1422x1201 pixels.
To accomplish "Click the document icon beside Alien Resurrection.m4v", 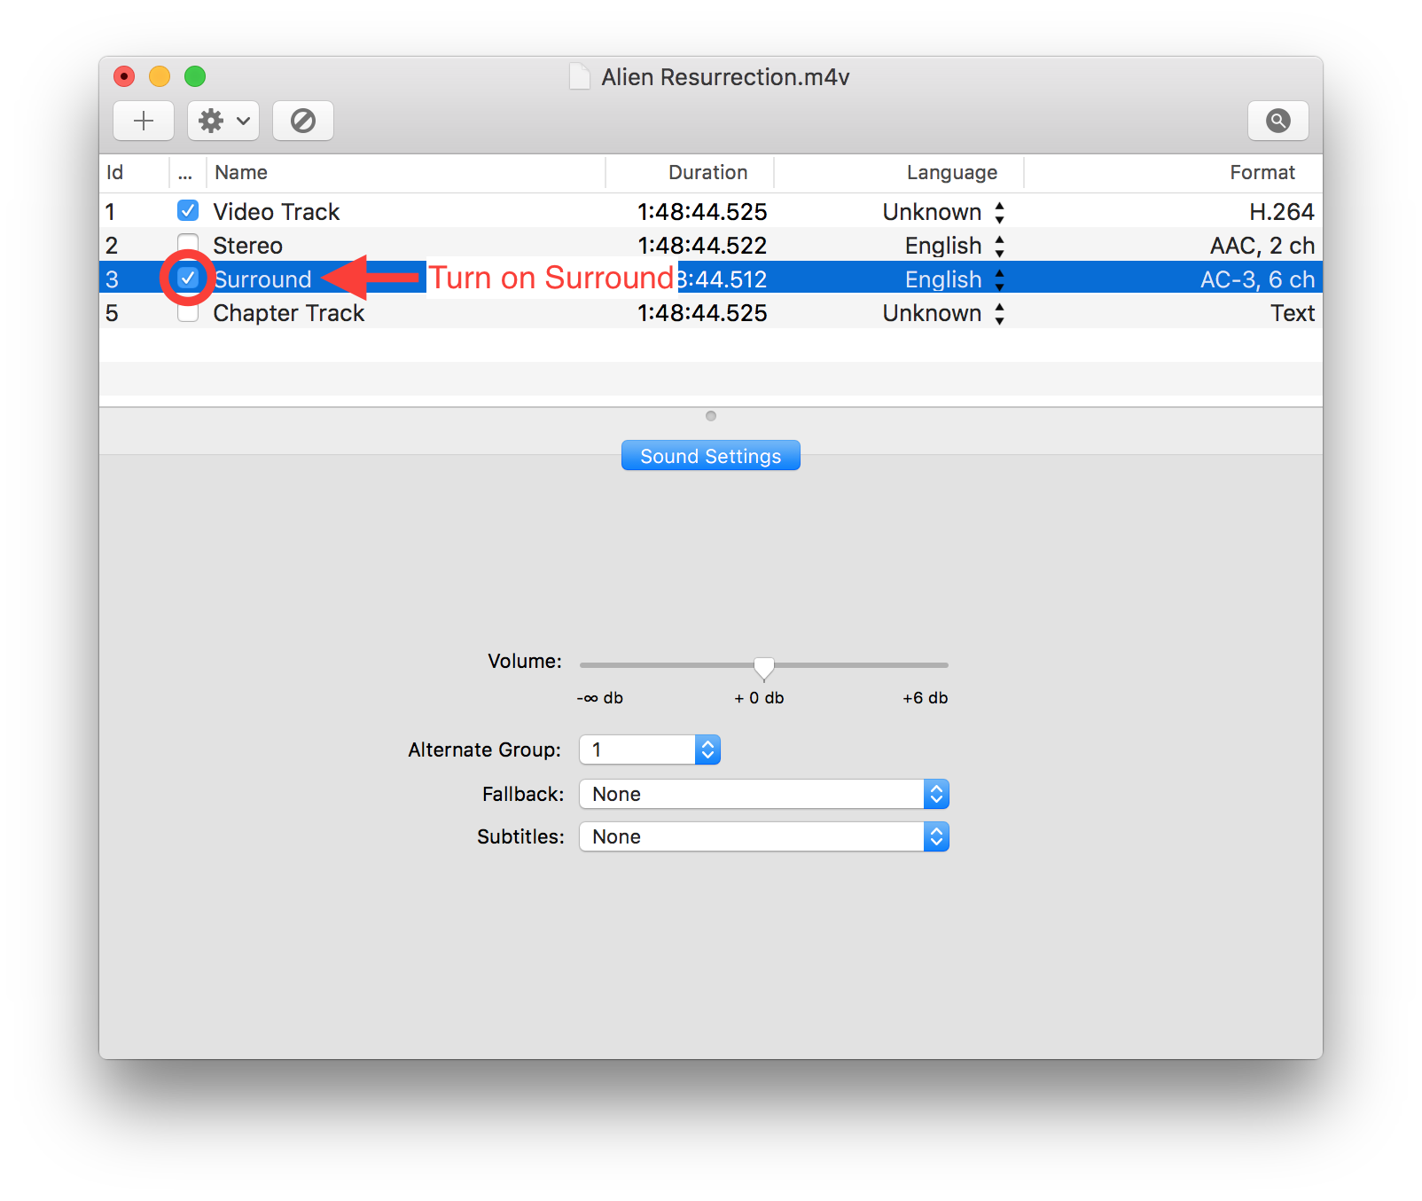I will coord(579,77).
